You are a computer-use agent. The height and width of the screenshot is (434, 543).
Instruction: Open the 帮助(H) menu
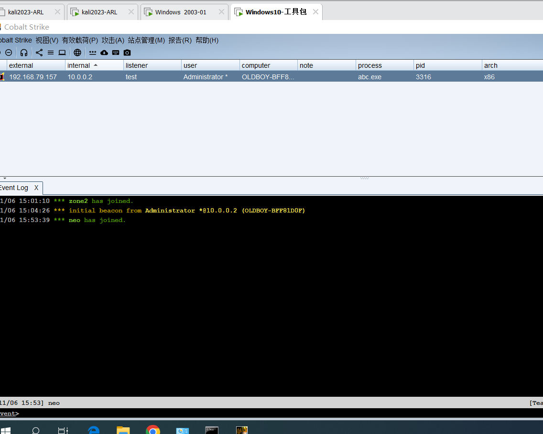pyautogui.click(x=207, y=41)
